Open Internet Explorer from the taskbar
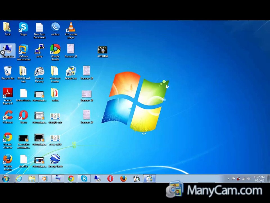Viewport: 270px width, 203px height. (x=19, y=178)
